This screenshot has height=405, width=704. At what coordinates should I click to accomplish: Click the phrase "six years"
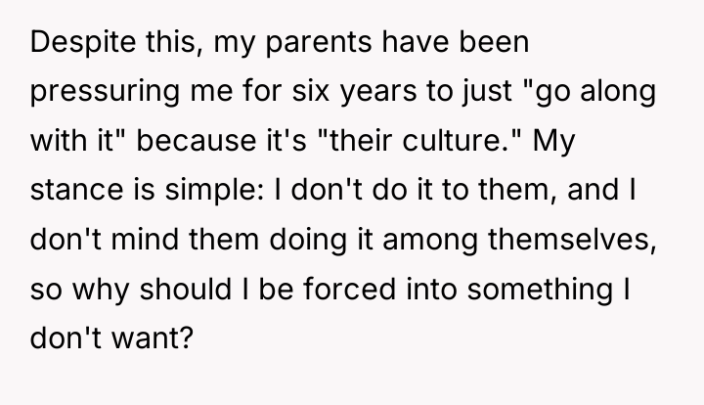tap(354, 92)
